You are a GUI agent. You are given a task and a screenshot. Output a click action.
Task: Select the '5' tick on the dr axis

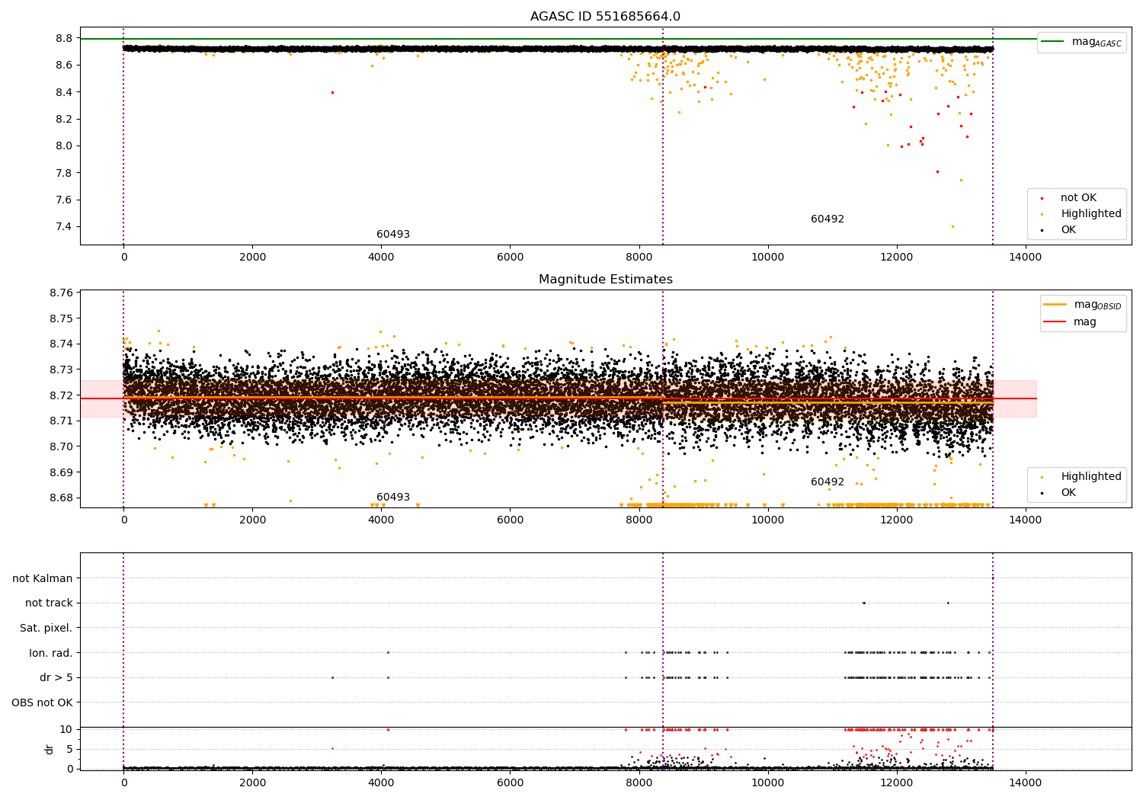69,750
